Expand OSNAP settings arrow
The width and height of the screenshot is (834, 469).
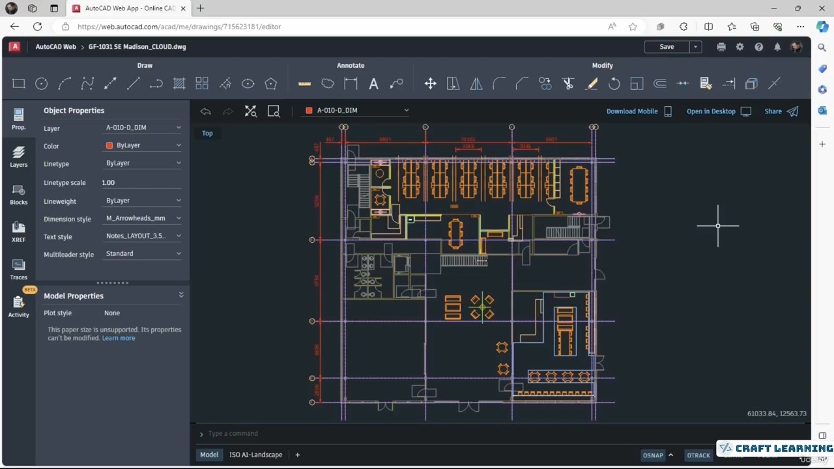click(x=670, y=455)
